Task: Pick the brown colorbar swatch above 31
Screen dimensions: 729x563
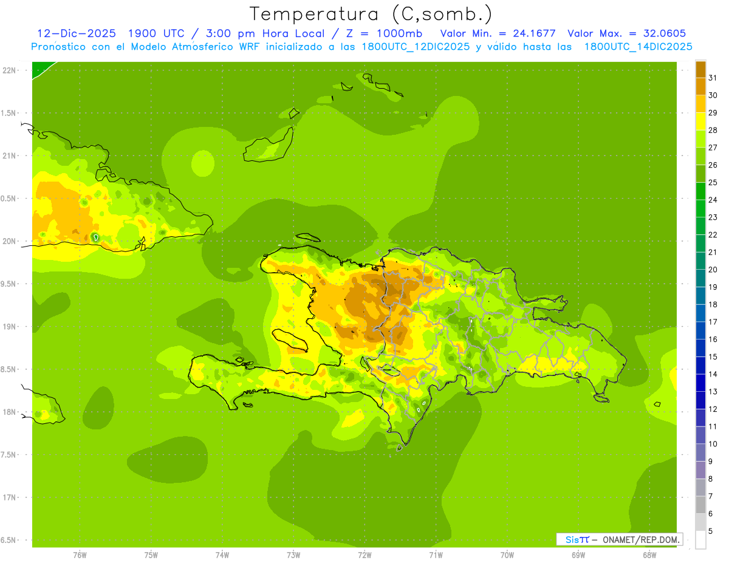Action: coord(700,69)
